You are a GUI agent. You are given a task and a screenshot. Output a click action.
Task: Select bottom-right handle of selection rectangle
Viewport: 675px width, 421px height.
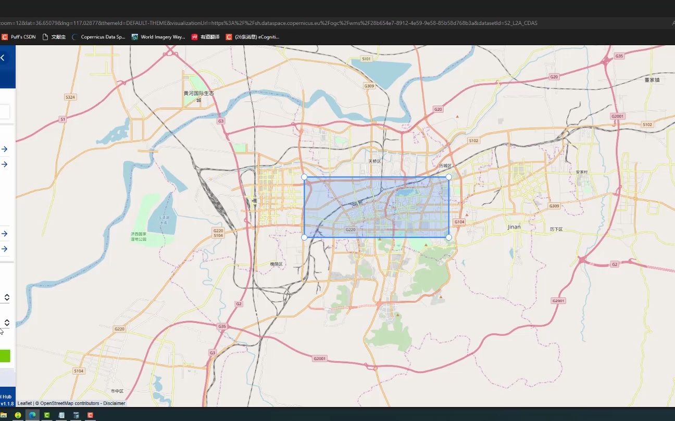449,238
